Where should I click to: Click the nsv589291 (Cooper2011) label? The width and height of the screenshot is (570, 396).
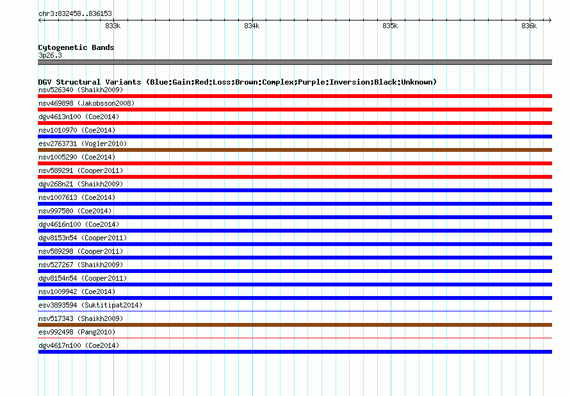(x=81, y=170)
